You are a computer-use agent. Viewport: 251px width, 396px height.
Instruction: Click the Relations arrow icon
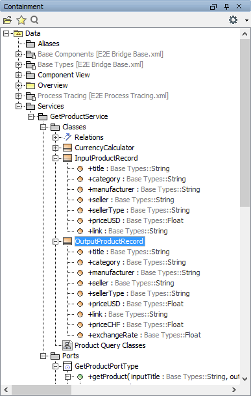click(x=67, y=137)
